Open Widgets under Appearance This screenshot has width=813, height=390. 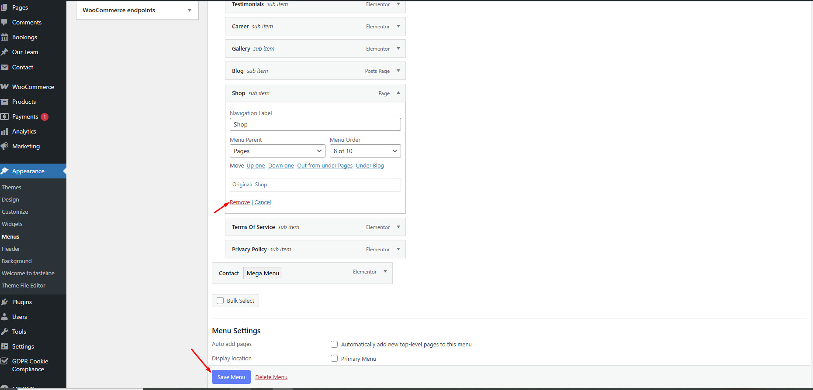12,224
